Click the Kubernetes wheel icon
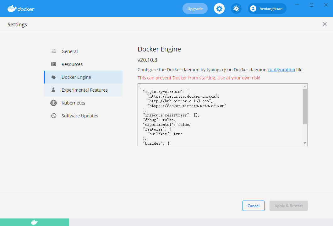This screenshot has width=333, height=226. point(53,103)
